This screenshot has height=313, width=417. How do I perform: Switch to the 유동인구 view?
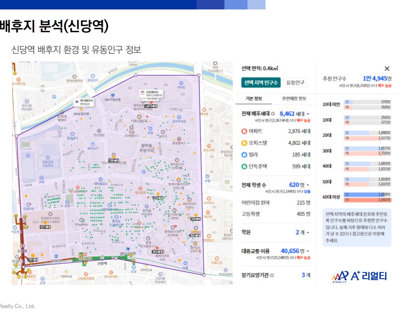tap(295, 83)
